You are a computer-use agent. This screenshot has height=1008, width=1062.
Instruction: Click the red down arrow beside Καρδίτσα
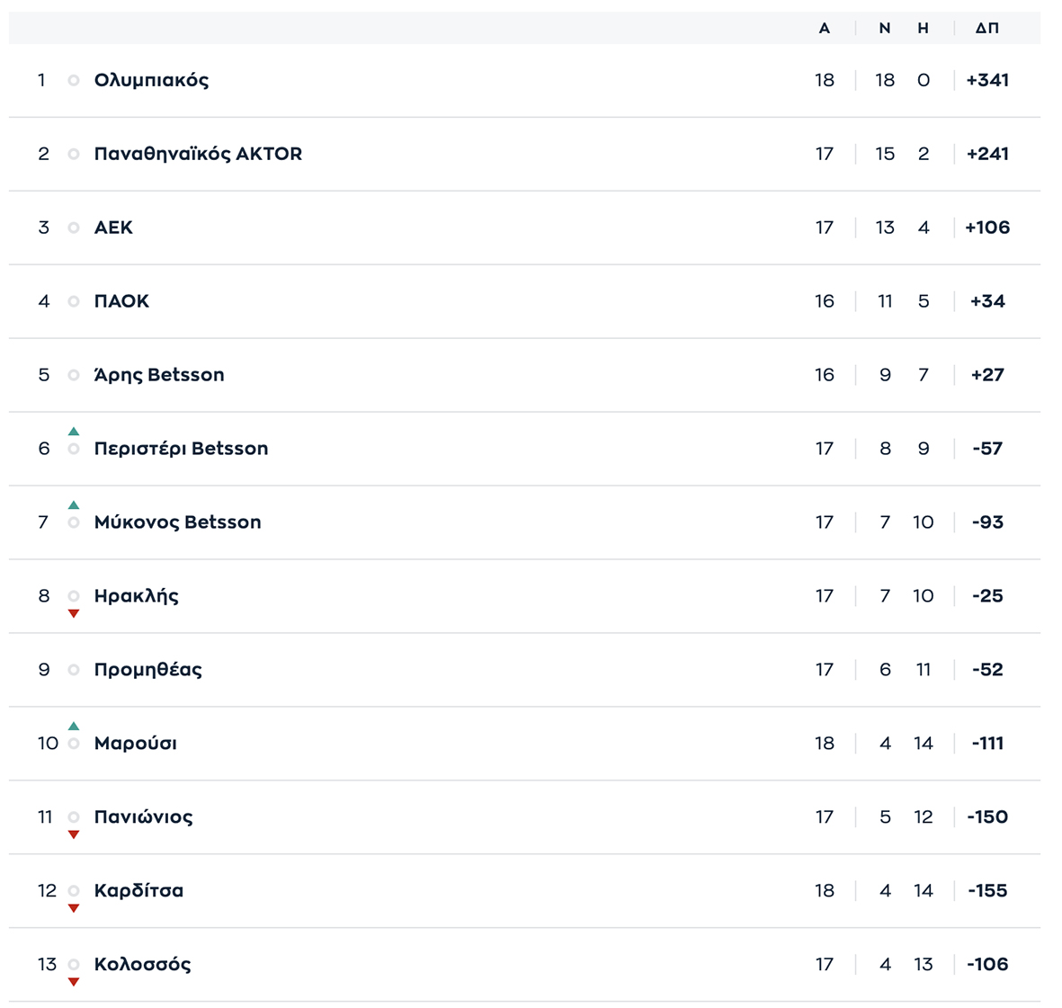point(74,909)
